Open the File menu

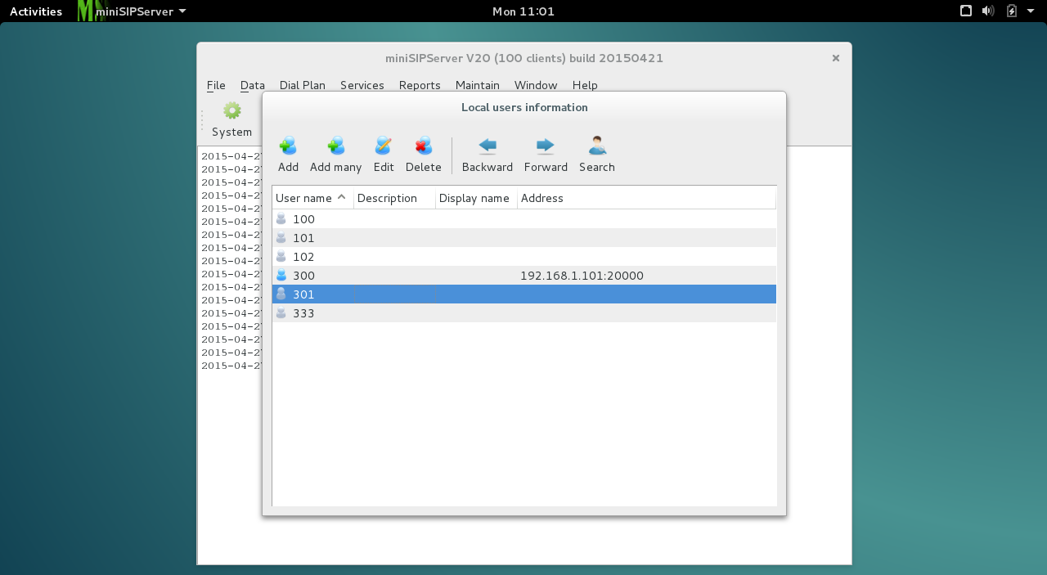coord(216,85)
